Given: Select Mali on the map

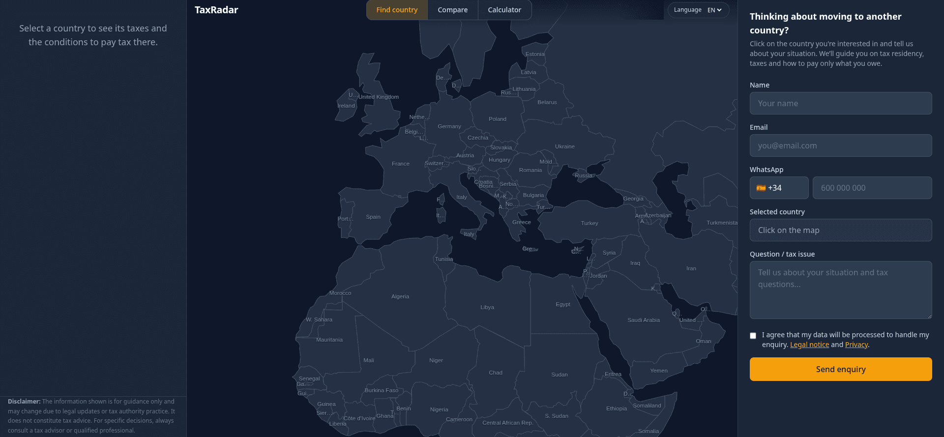Looking at the screenshot, I should tap(369, 360).
